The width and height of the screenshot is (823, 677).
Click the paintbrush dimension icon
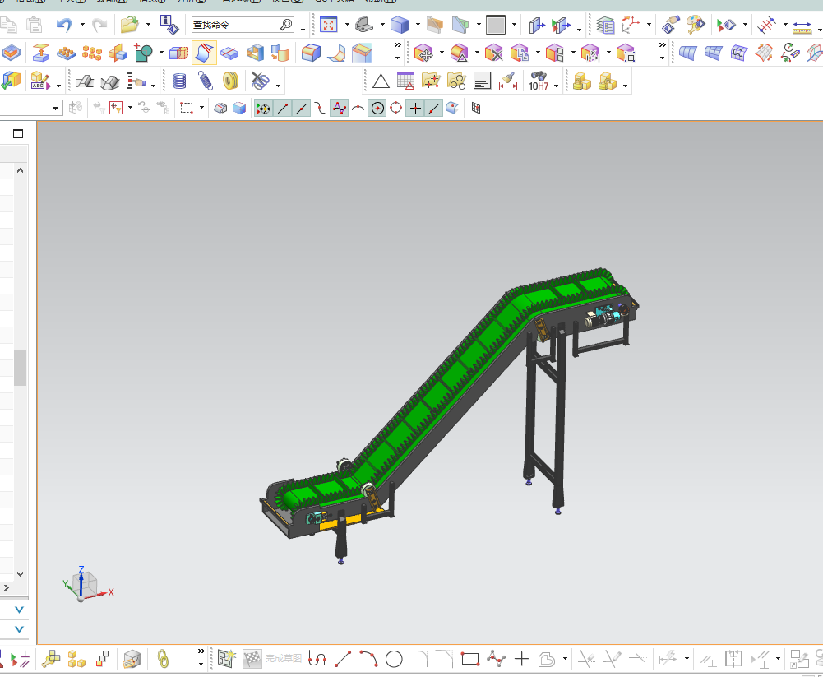pos(508,81)
